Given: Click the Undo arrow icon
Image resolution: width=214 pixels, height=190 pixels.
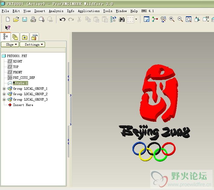Looking at the screenshot, I should click(63, 20).
